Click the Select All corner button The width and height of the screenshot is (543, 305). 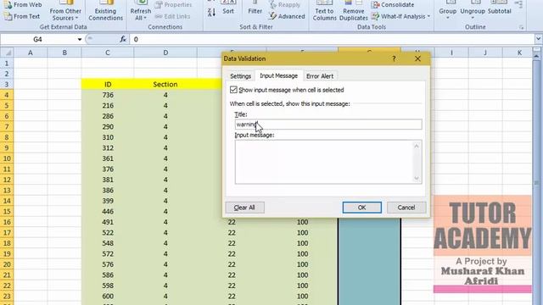7,53
